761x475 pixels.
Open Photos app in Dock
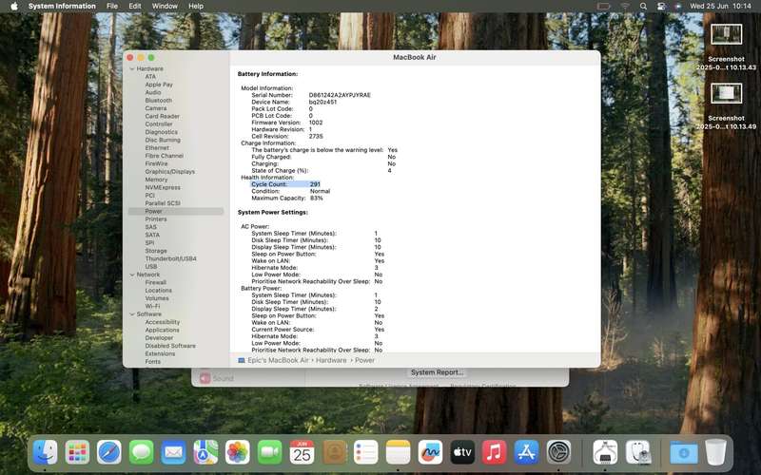click(237, 452)
